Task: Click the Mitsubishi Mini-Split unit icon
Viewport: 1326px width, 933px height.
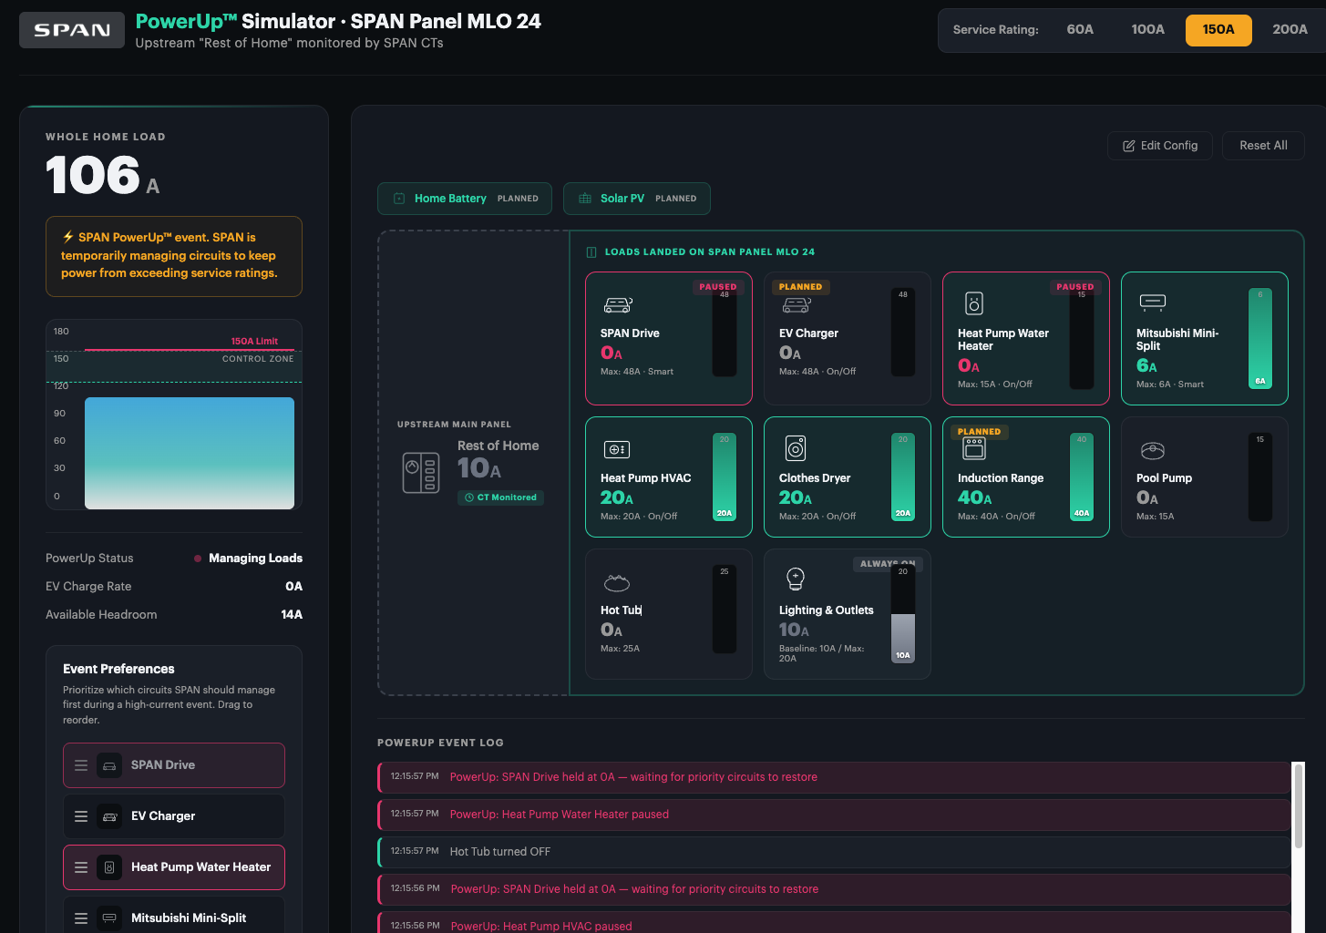Action: coord(1153,302)
